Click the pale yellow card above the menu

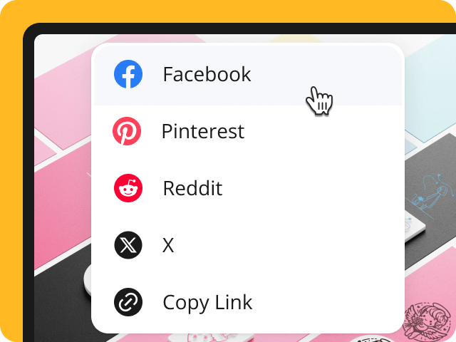coord(294,39)
